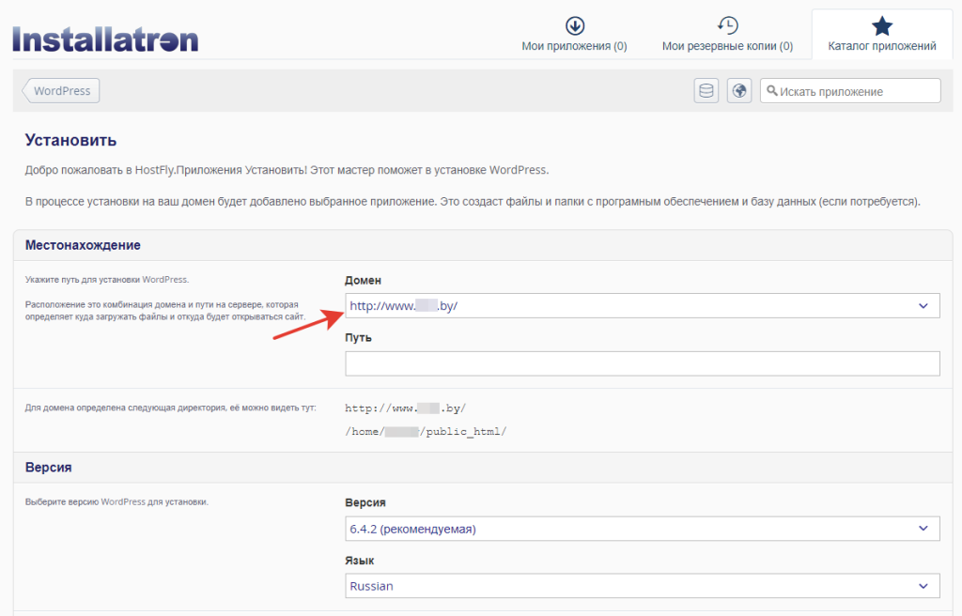This screenshot has width=962, height=616.
Task: Click the download arrow icon above Мои приложения
Action: 574,25
